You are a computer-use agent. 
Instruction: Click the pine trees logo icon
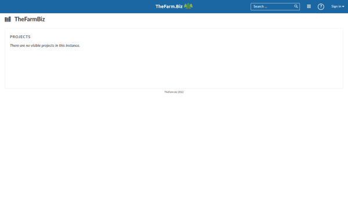(188, 6)
